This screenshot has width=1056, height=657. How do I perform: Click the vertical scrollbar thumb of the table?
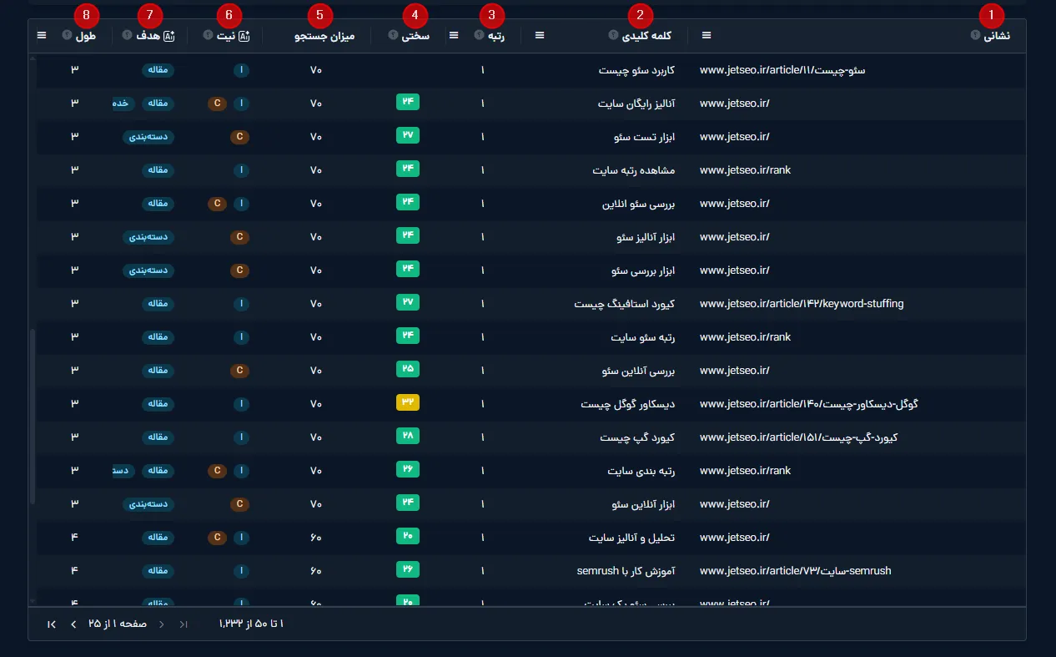[33, 416]
